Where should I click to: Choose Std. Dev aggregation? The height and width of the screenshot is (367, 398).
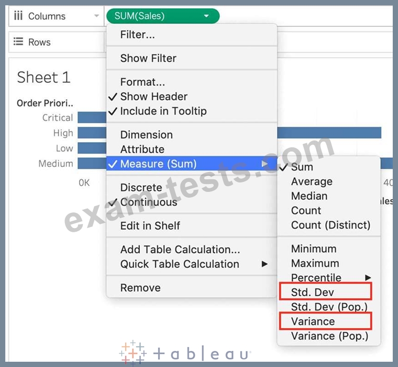tap(313, 292)
